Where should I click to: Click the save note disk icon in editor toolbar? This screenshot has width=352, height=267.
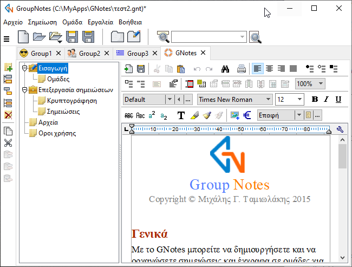point(141,69)
